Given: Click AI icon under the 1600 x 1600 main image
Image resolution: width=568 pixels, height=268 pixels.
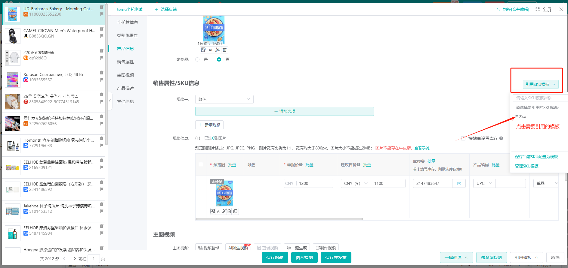Looking at the screenshot, I should 210,50.
